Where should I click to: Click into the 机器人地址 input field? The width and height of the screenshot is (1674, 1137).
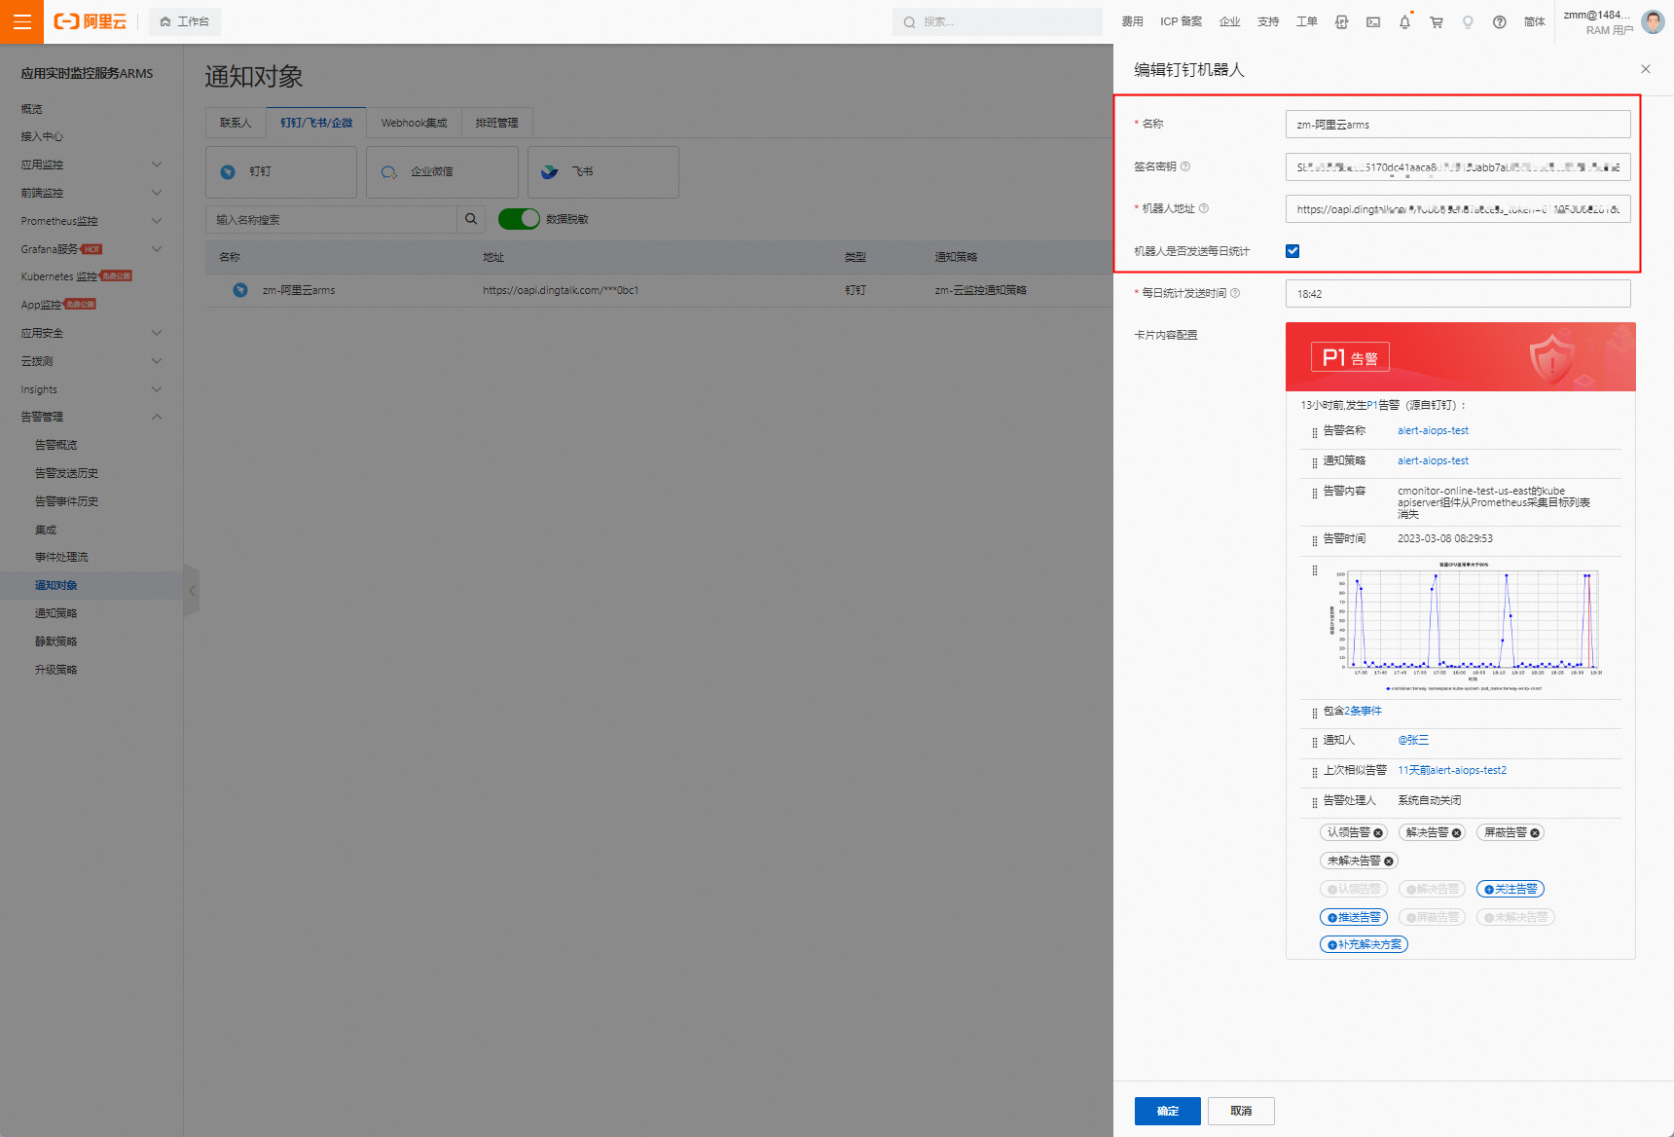point(1457,209)
